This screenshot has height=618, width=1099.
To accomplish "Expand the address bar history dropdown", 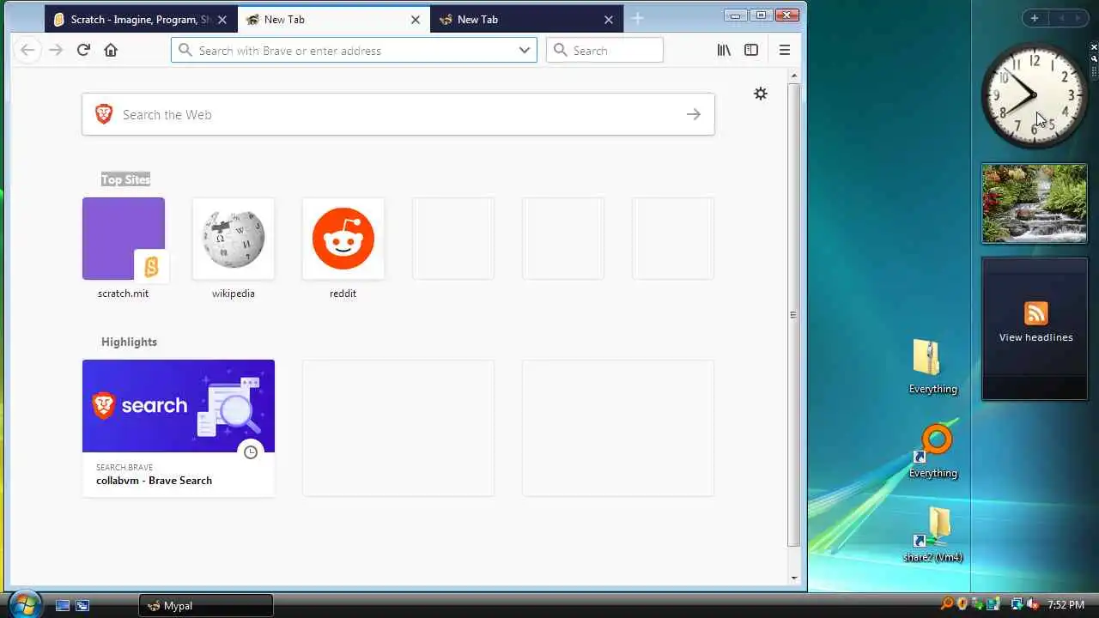I will click(525, 51).
